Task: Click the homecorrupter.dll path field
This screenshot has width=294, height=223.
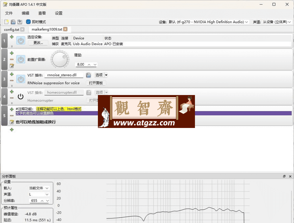Action: 64,92
